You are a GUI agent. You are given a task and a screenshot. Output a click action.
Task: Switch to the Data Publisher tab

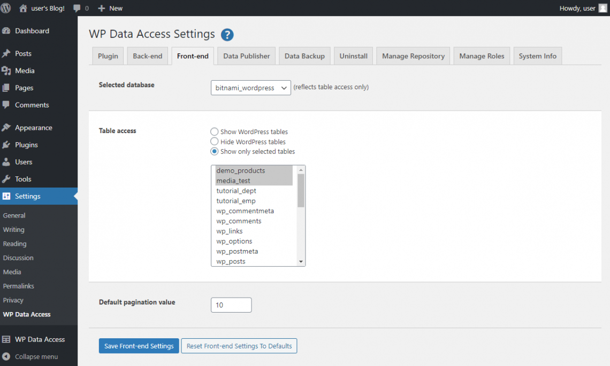pos(246,56)
